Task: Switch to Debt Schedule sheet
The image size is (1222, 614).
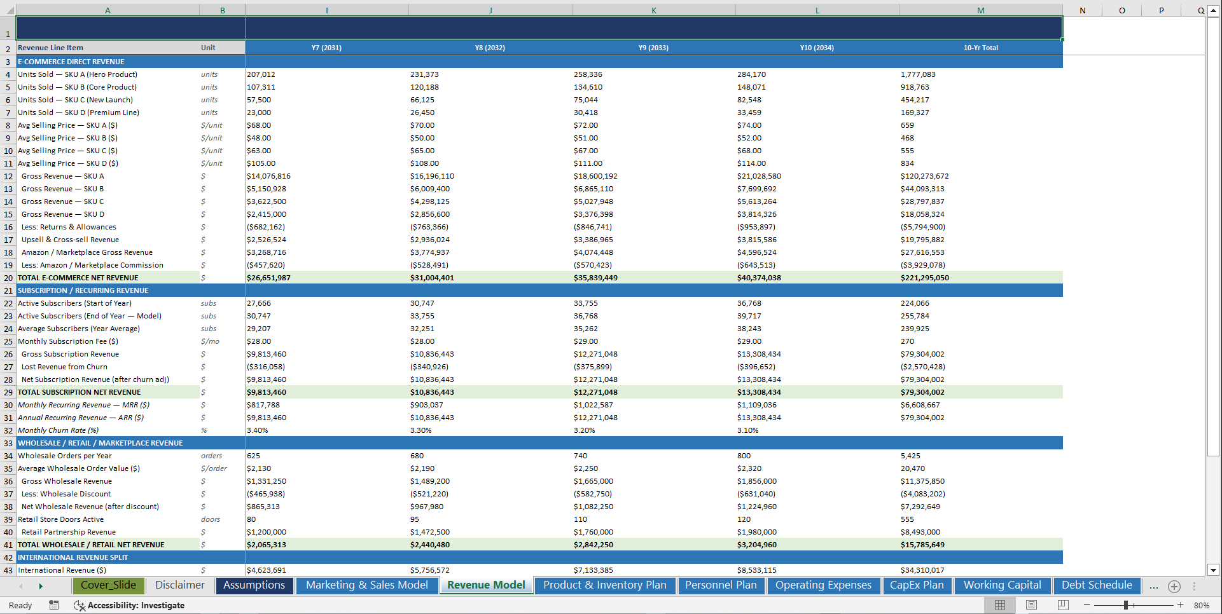Action: (1096, 585)
